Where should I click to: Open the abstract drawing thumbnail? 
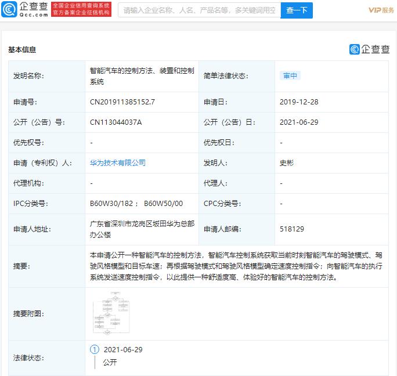pos(111,313)
